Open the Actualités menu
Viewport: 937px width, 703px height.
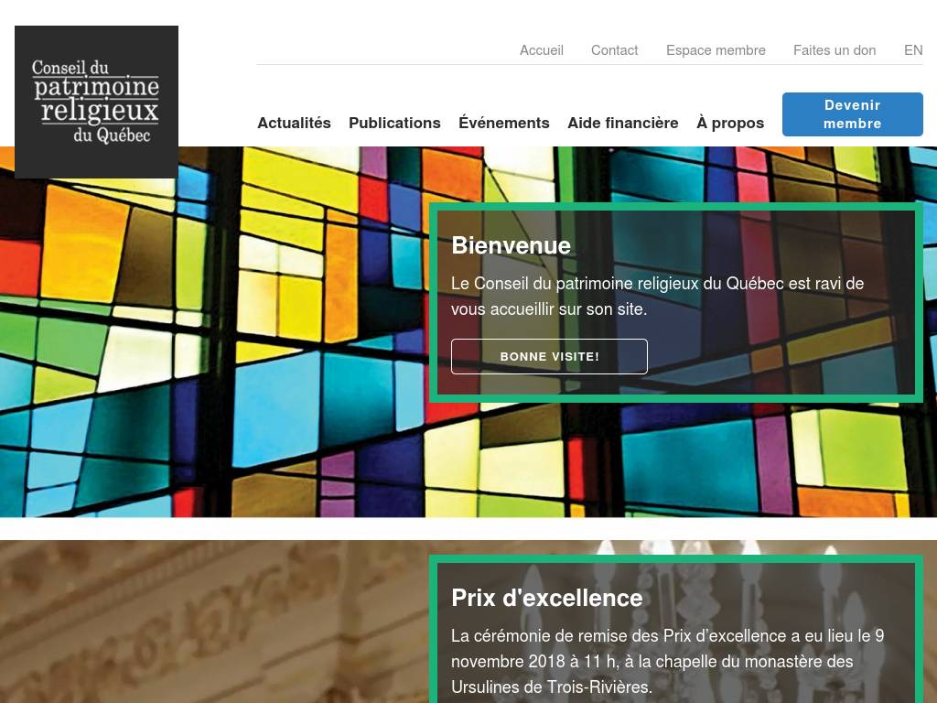(x=294, y=123)
